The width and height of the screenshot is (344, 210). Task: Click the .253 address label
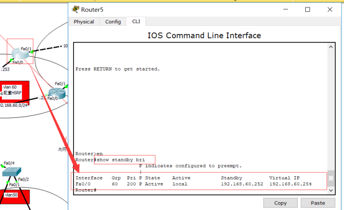[5, 70]
